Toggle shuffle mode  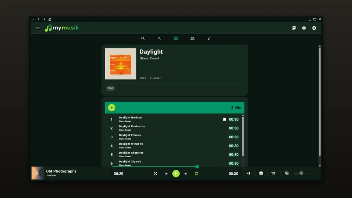[x=155, y=173]
